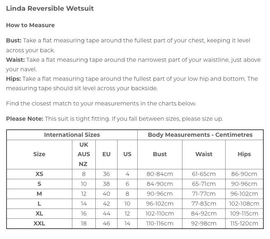270x239 pixels.
Task: Click the XXL size row label
Action: pyautogui.click(x=39, y=223)
